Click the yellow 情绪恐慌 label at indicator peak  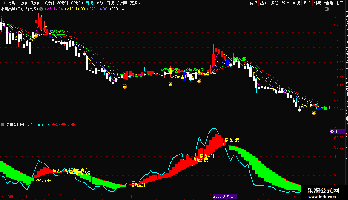(x=232, y=140)
